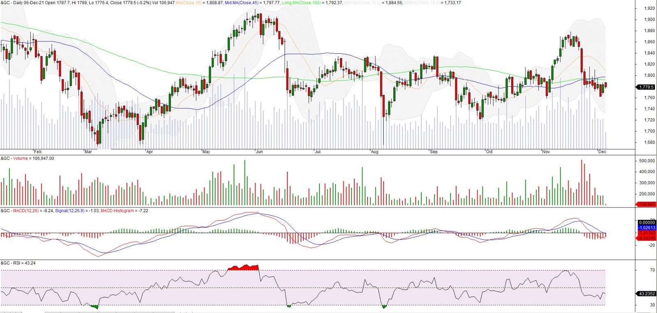Click the 1,720 price axis label
This screenshot has width=657, height=313.
(x=649, y=120)
